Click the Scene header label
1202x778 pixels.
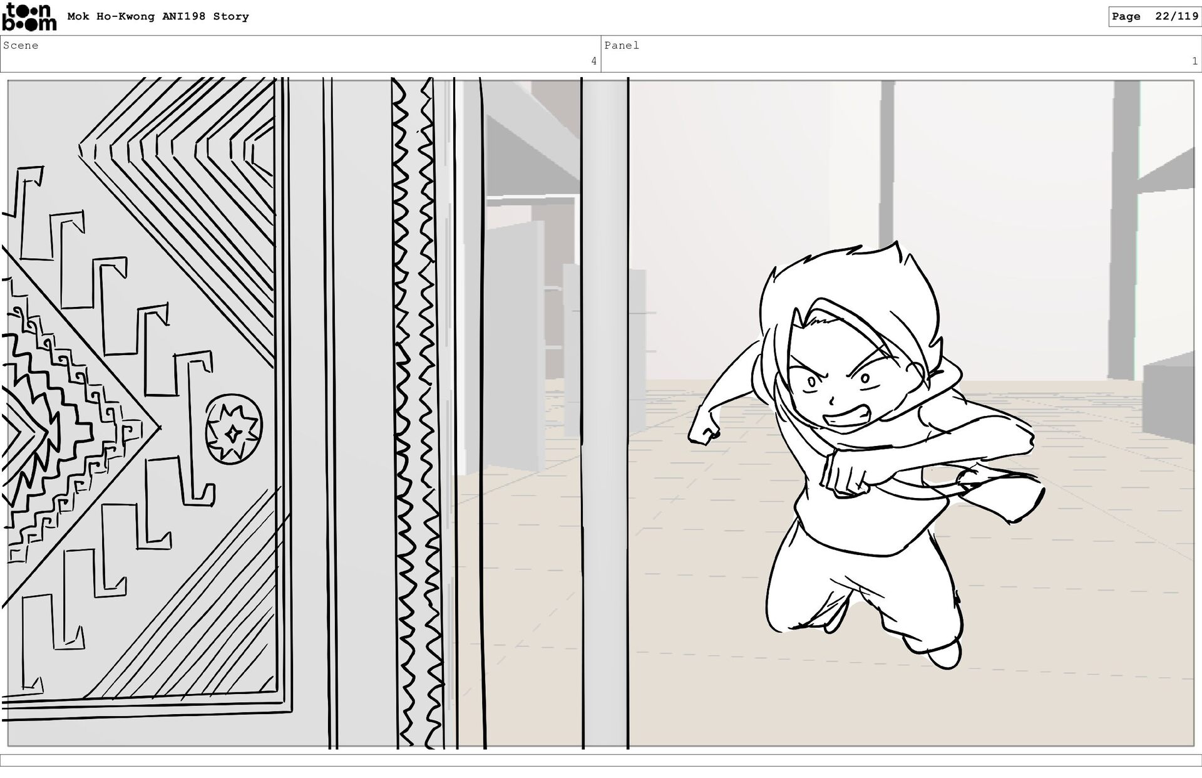pos(21,46)
